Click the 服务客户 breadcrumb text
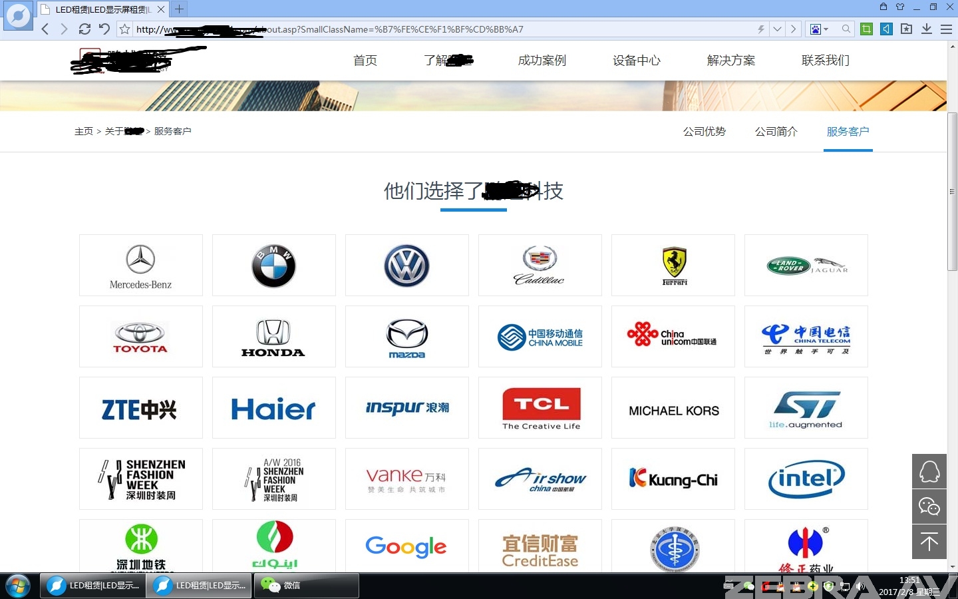Viewport: 958px width, 599px height. [173, 131]
